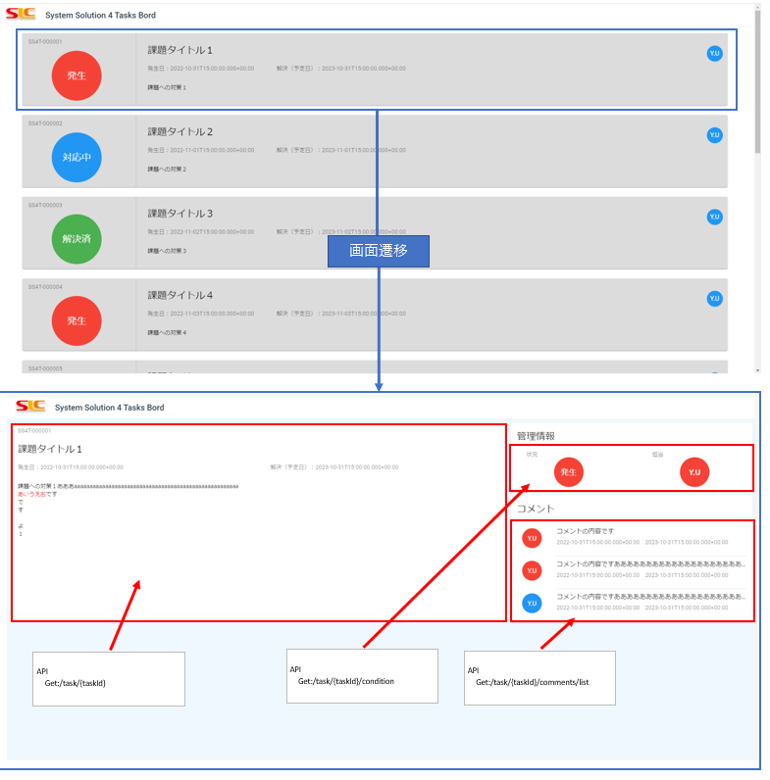Click the 発生日 2022-11-03 date on the 課題タイトル４ card

(201, 314)
